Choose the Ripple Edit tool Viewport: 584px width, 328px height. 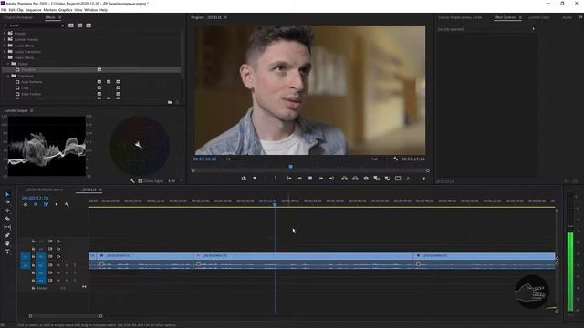[x=7, y=210]
